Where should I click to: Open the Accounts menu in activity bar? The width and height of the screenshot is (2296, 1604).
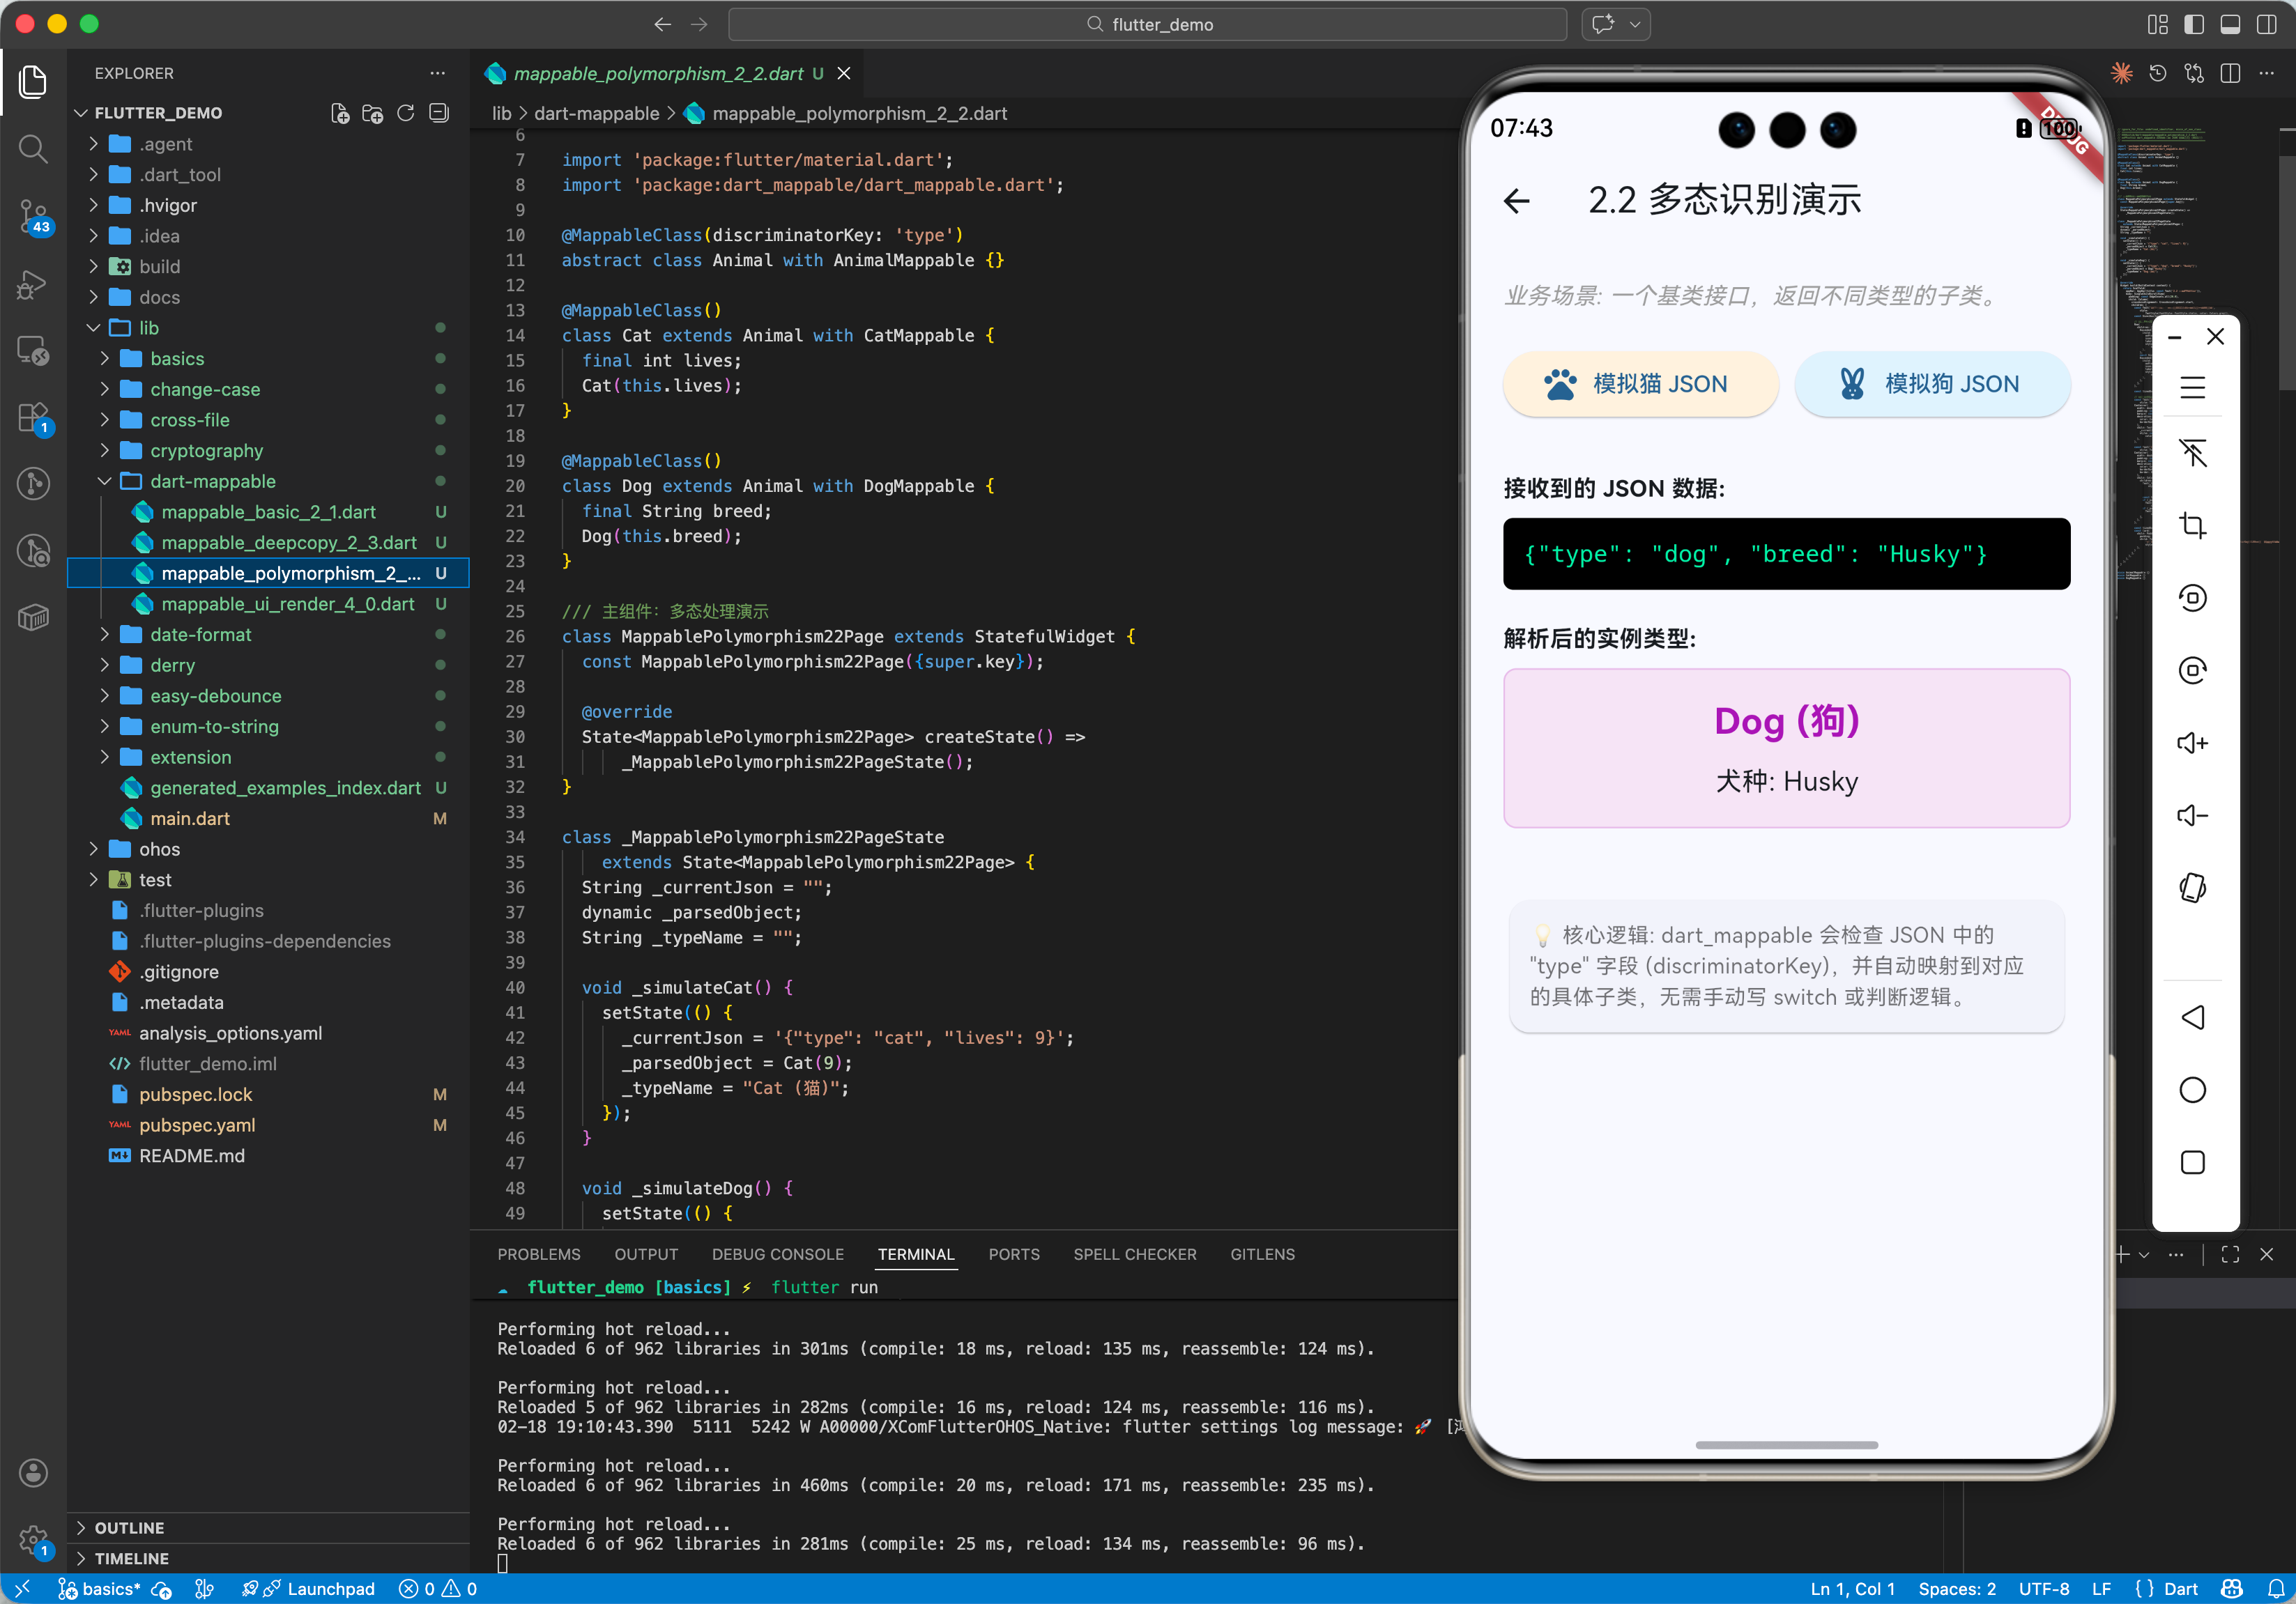[x=33, y=1472]
